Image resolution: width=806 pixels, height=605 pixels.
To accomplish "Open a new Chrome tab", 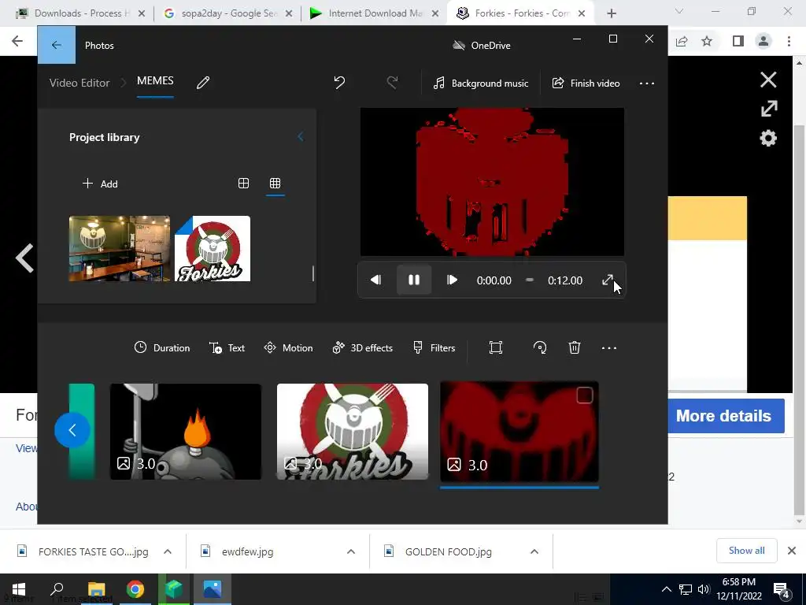I will pos(611,13).
